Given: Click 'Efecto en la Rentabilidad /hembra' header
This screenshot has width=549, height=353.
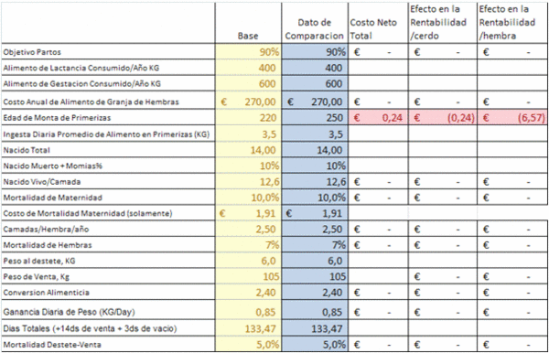Looking at the screenshot, I should pos(507,22).
